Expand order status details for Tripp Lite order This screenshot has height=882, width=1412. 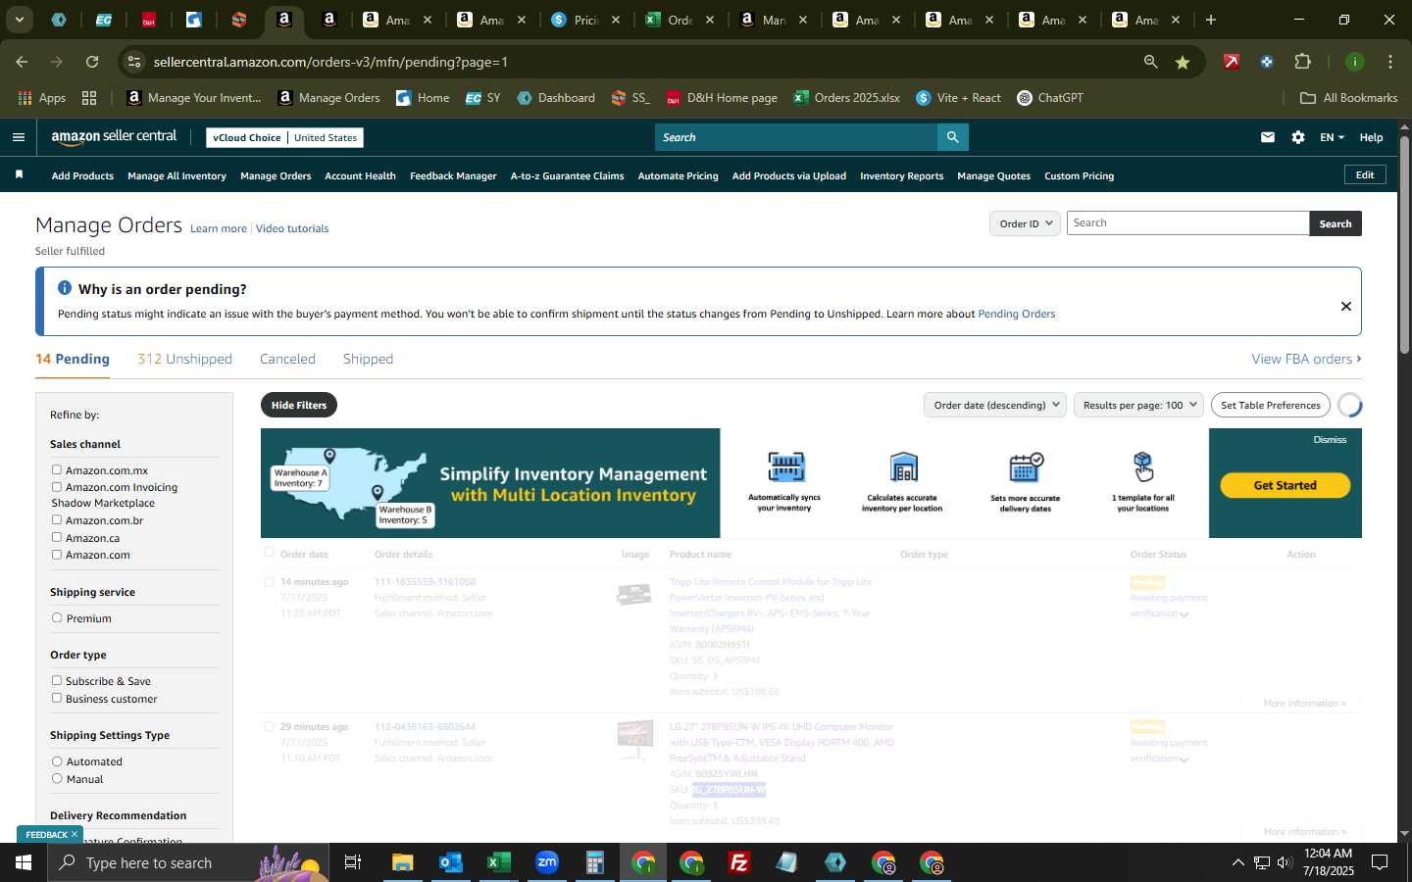click(x=1185, y=614)
